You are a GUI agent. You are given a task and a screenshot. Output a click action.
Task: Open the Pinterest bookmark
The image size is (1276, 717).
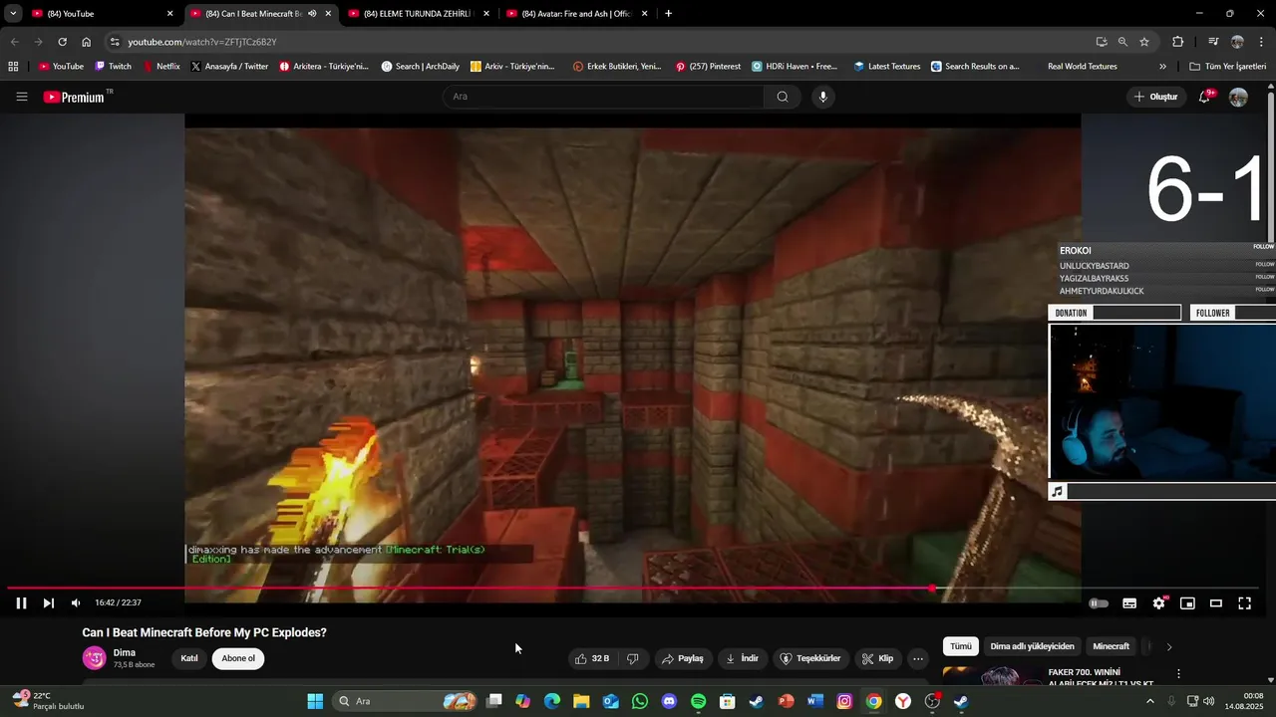pyautogui.click(x=708, y=67)
